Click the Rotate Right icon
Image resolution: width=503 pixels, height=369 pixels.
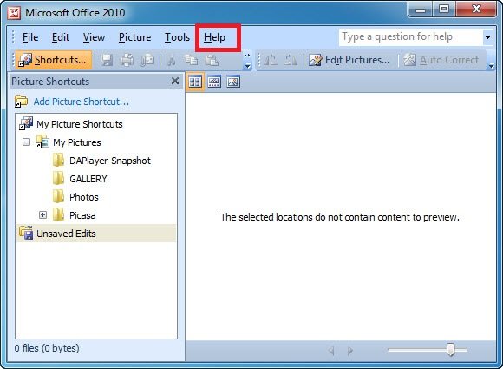291,60
